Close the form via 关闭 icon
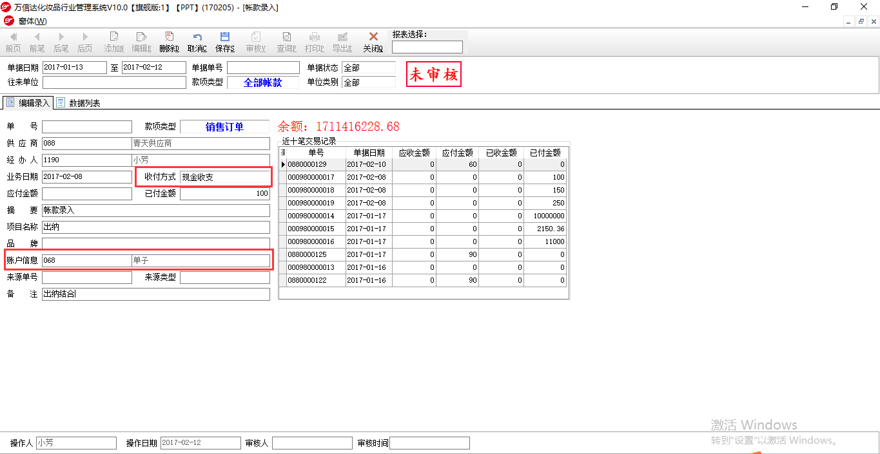 pyautogui.click(x=373, y=37)
